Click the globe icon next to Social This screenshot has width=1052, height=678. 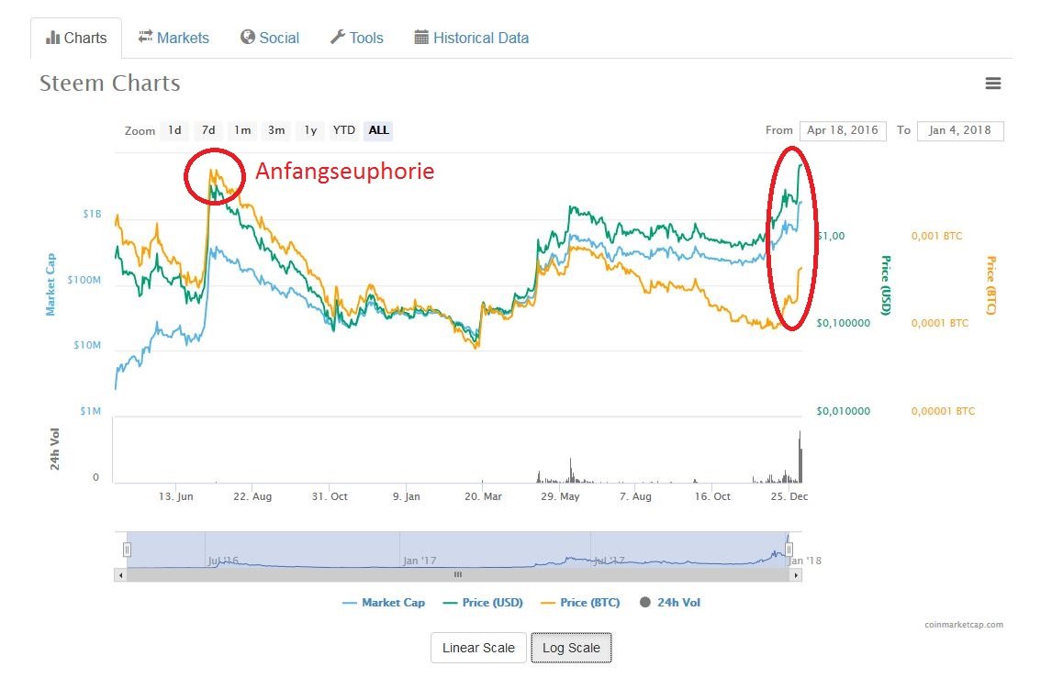pyautogui.click(x=246, y=37)
